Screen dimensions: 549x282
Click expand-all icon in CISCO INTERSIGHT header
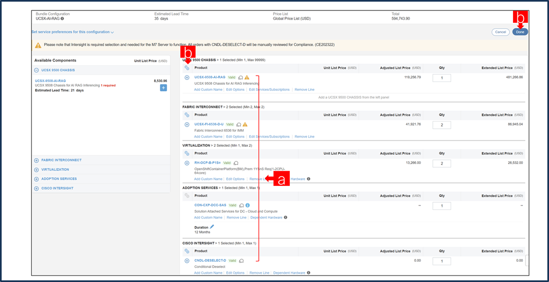(187, 251)
